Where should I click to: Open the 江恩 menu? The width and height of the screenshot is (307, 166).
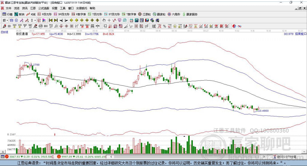[33, 8]
